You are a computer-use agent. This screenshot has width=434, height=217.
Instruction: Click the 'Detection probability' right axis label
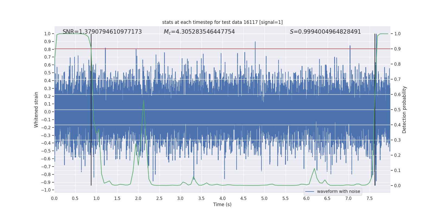[404, 110]
